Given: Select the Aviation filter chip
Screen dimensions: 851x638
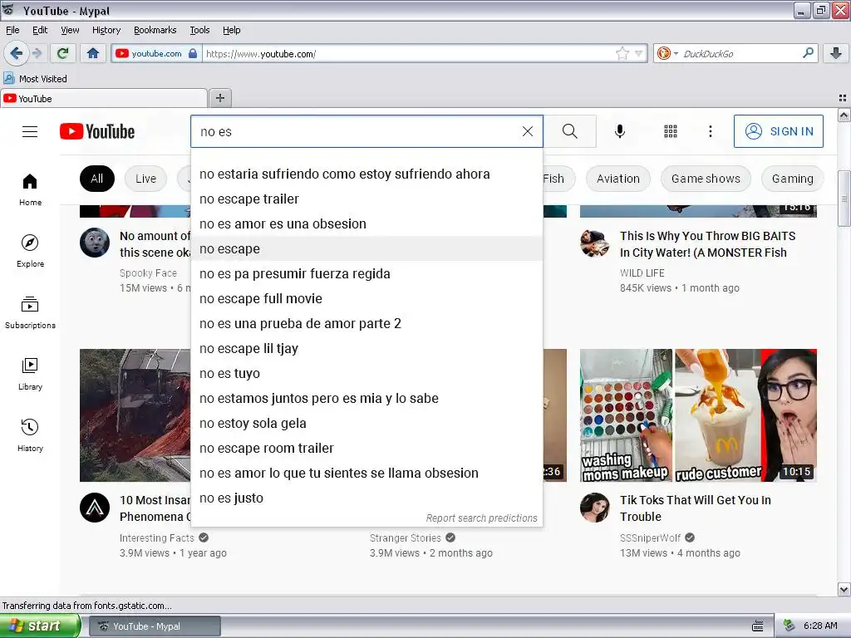Looking at the screenshot, I should click(617, 179).
